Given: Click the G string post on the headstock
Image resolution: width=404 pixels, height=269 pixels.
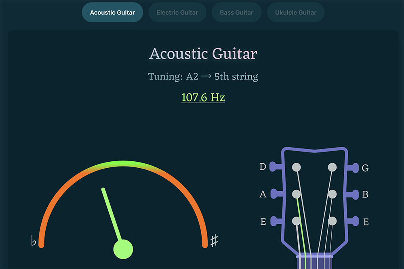Looking at the screenshot, I should point(332,167).
